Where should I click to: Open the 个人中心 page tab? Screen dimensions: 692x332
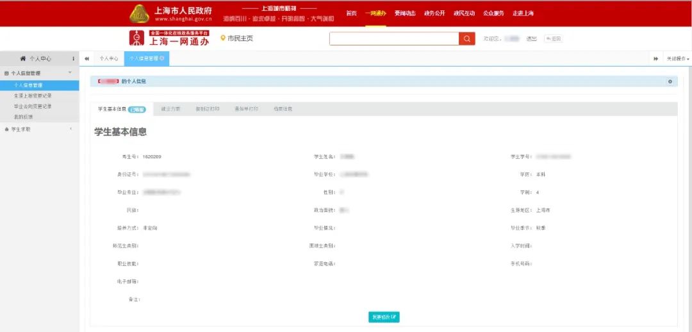[x=108, y=58]
